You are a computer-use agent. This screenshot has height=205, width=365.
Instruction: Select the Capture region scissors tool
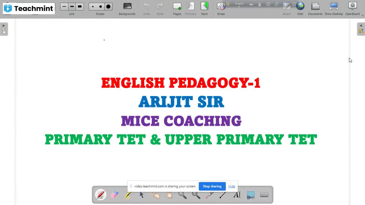[x=251, y=195]
